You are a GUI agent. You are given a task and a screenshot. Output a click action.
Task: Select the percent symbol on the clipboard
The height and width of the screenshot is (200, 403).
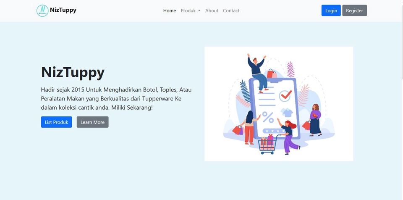click(x=268, y=117)
